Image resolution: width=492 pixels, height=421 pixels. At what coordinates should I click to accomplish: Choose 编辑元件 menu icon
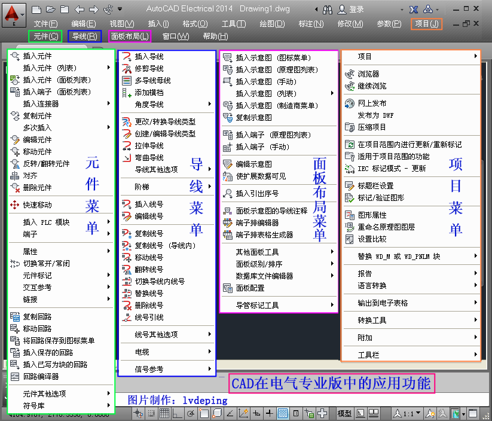pyautogui.click(x=15, y=140)
